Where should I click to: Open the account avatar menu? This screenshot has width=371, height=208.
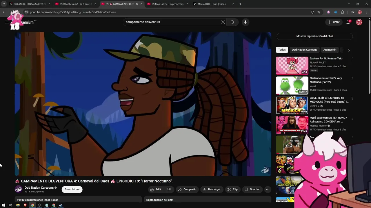pos(359,22)
